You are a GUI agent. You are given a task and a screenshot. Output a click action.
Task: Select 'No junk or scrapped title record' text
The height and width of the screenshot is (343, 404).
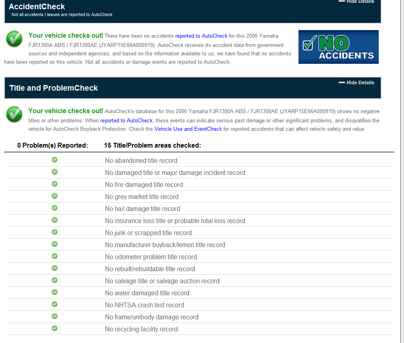click(148, 233)
